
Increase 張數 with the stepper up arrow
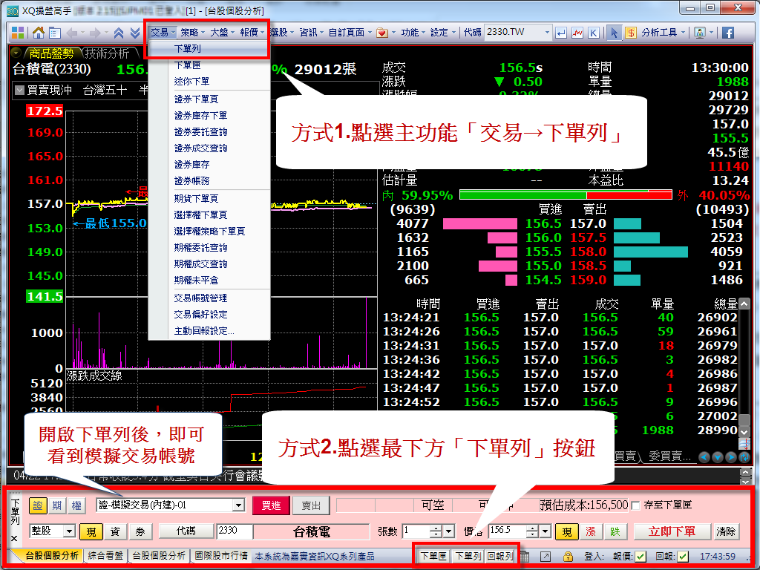click(x=436, y=528)
